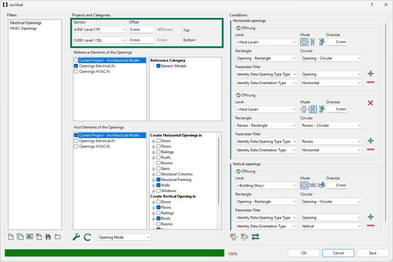Screen dimensions: 393x262
Task: Click Oversize field of first horizontal condition
Action: pyautogui.click(x=337, y=42)
